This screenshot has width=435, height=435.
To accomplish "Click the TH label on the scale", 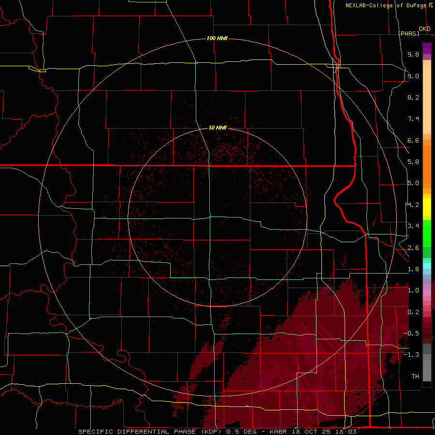I will point(415,377).
